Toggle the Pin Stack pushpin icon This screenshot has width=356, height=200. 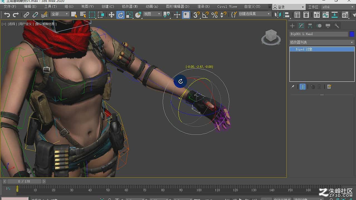pyautogui.click(x=293, y=87)
